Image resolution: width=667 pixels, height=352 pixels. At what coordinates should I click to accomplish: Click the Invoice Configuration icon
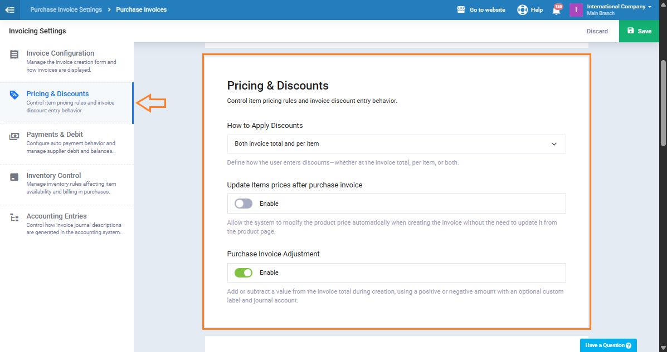pyautogui.click(x=14, y=54)
